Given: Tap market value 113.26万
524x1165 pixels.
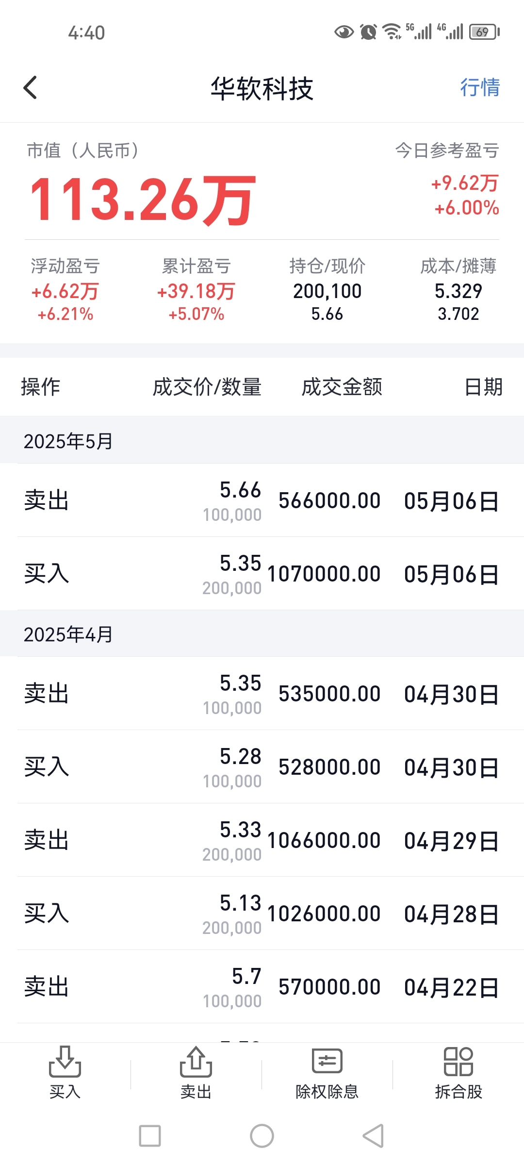Looking at the screenshot, I should 143,200.
